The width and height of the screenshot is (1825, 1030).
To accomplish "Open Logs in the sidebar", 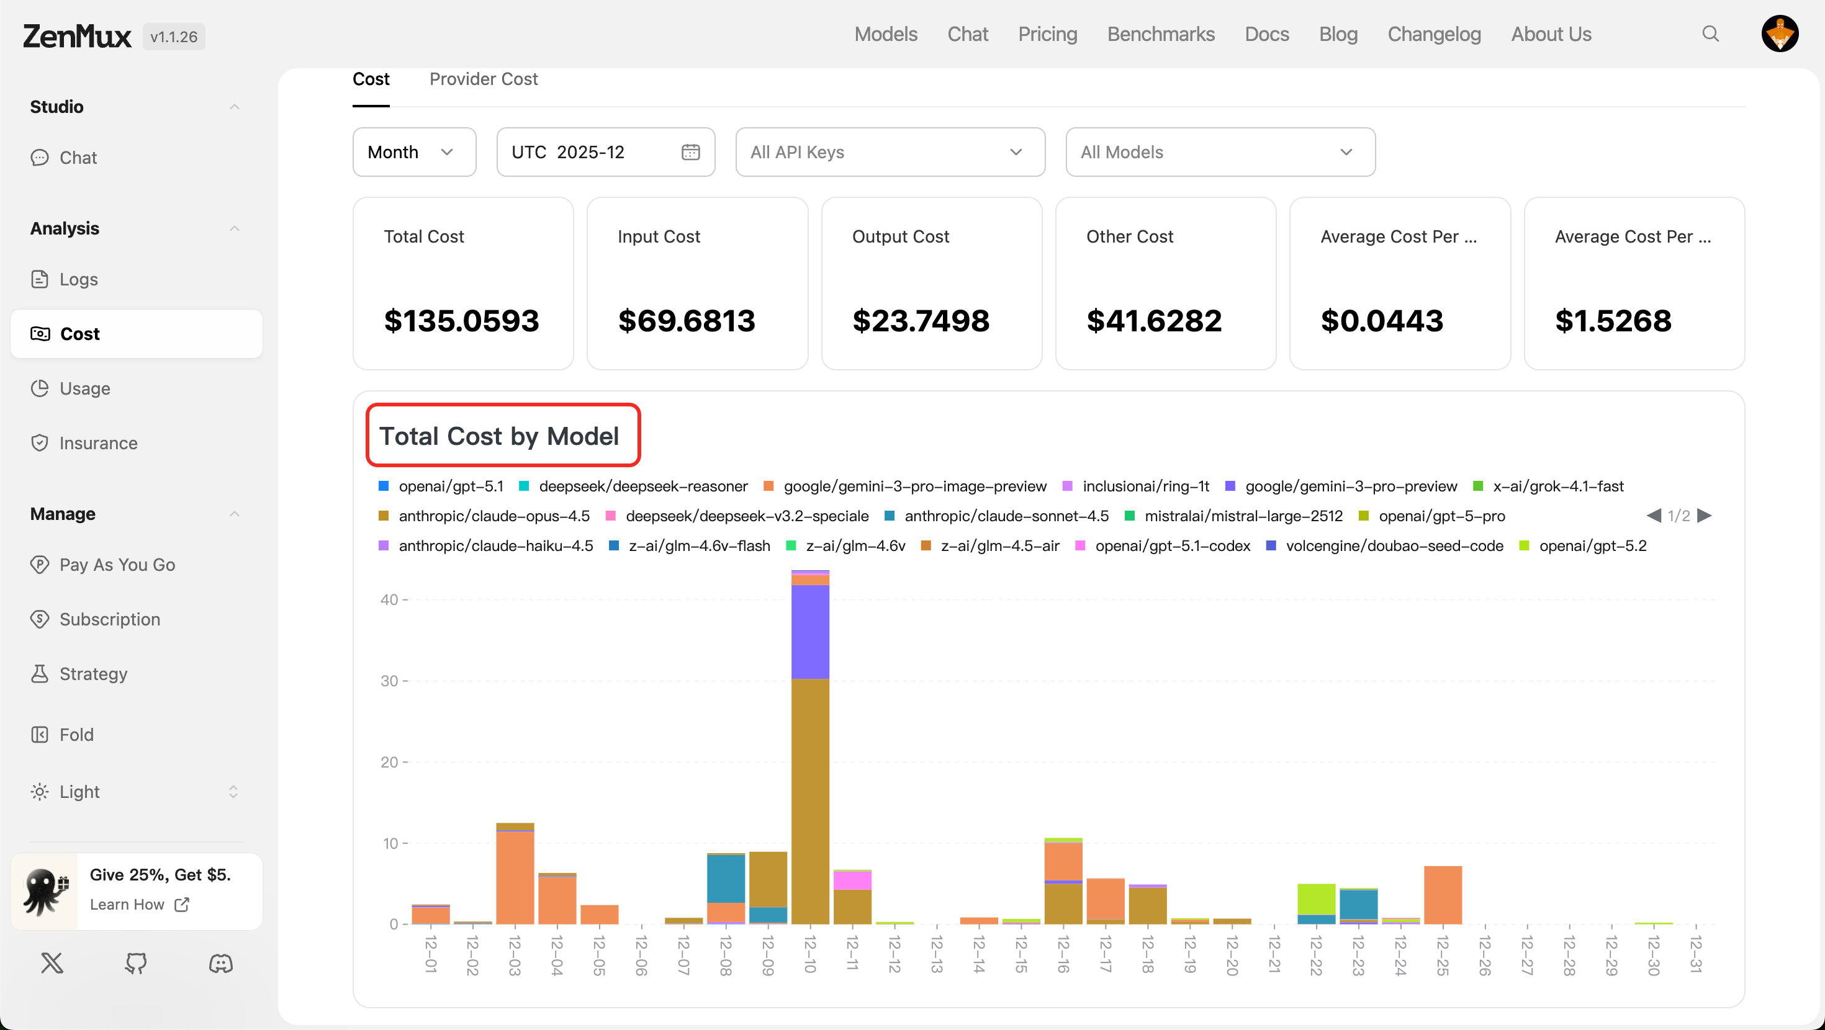I will click(x=78, y=279).
